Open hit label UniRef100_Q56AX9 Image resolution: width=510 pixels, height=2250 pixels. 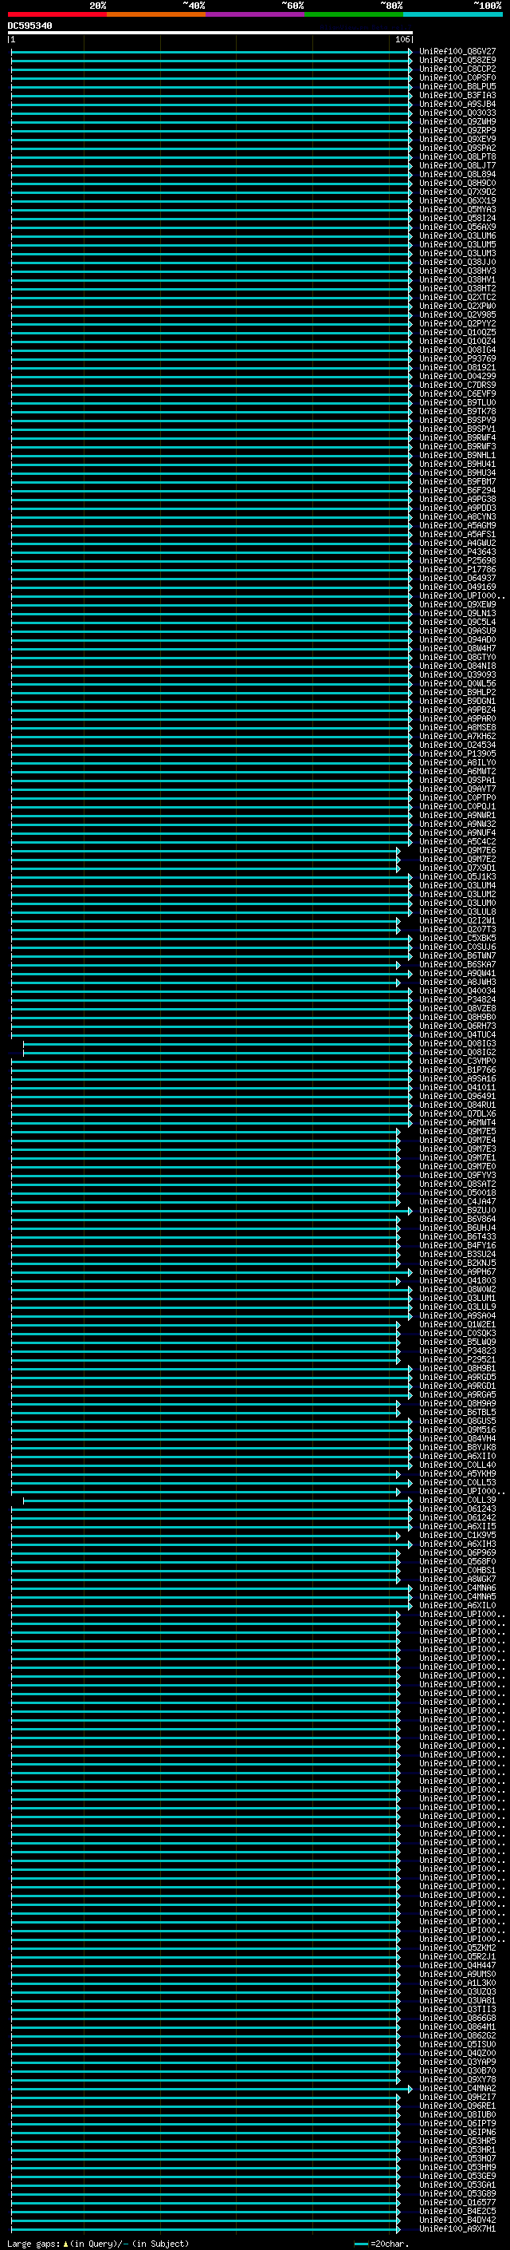[x=457, y=227]
